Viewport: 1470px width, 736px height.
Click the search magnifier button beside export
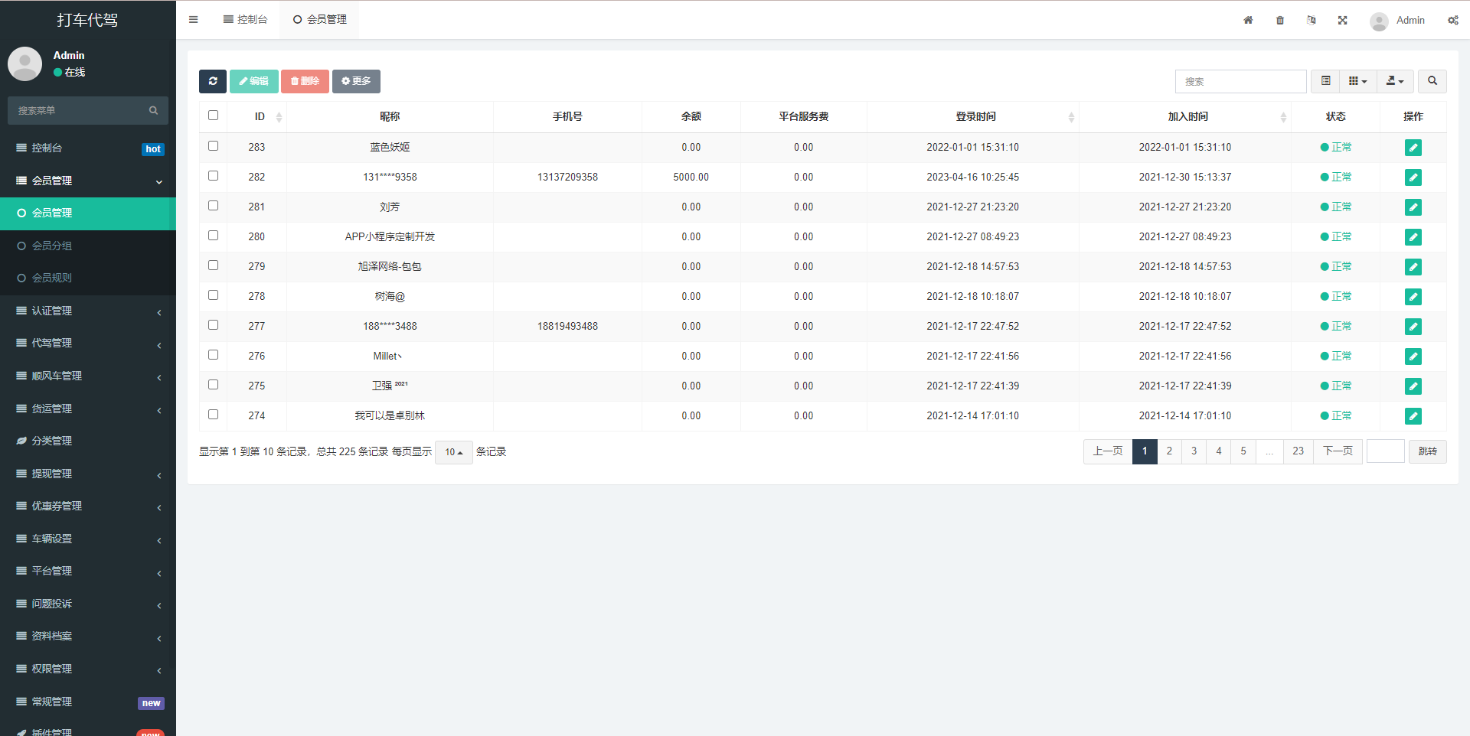[1432, 81]
